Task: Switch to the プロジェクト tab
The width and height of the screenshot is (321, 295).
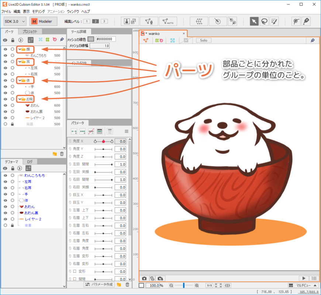Action: (30, 31)
